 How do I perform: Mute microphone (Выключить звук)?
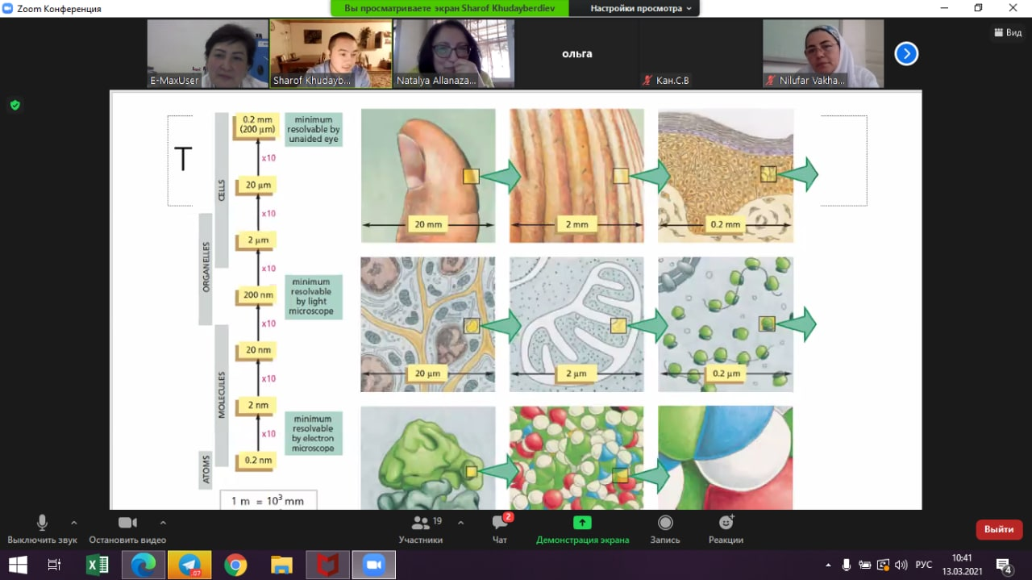click(42, 528)
